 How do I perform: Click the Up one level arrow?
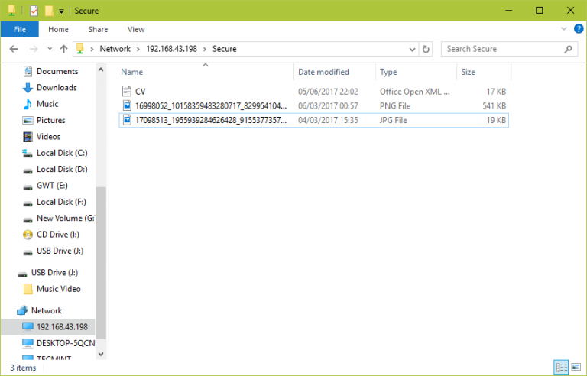pos(63,49)
